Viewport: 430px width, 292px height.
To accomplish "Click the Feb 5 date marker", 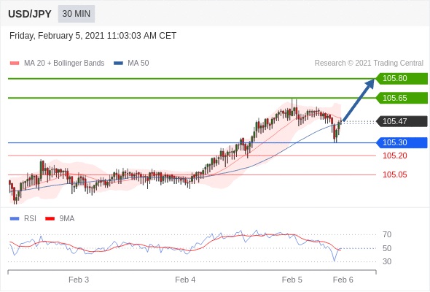I will 292,280.
